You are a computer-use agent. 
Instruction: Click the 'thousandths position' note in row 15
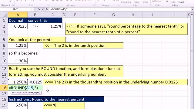click(x=115, y=82)
